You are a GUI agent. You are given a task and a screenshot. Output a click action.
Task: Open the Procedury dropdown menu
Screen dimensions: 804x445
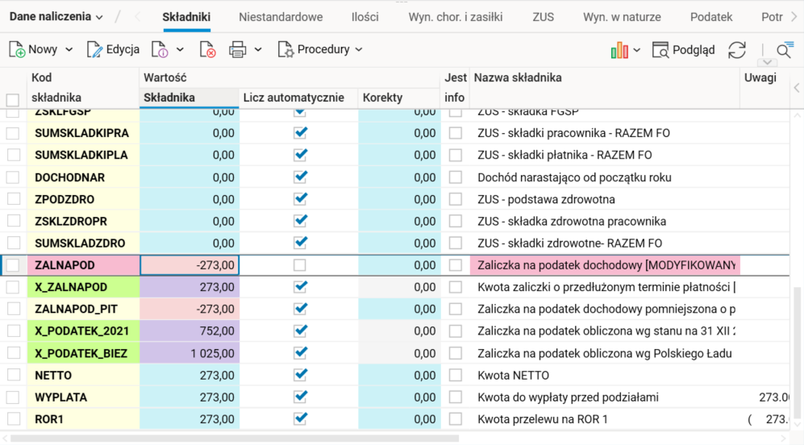coord(321,50)
